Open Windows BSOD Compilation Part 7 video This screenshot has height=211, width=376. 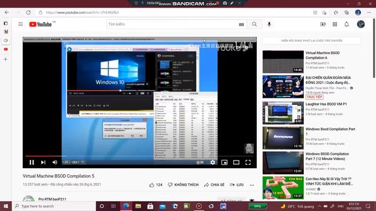click(x=327, y=156)
